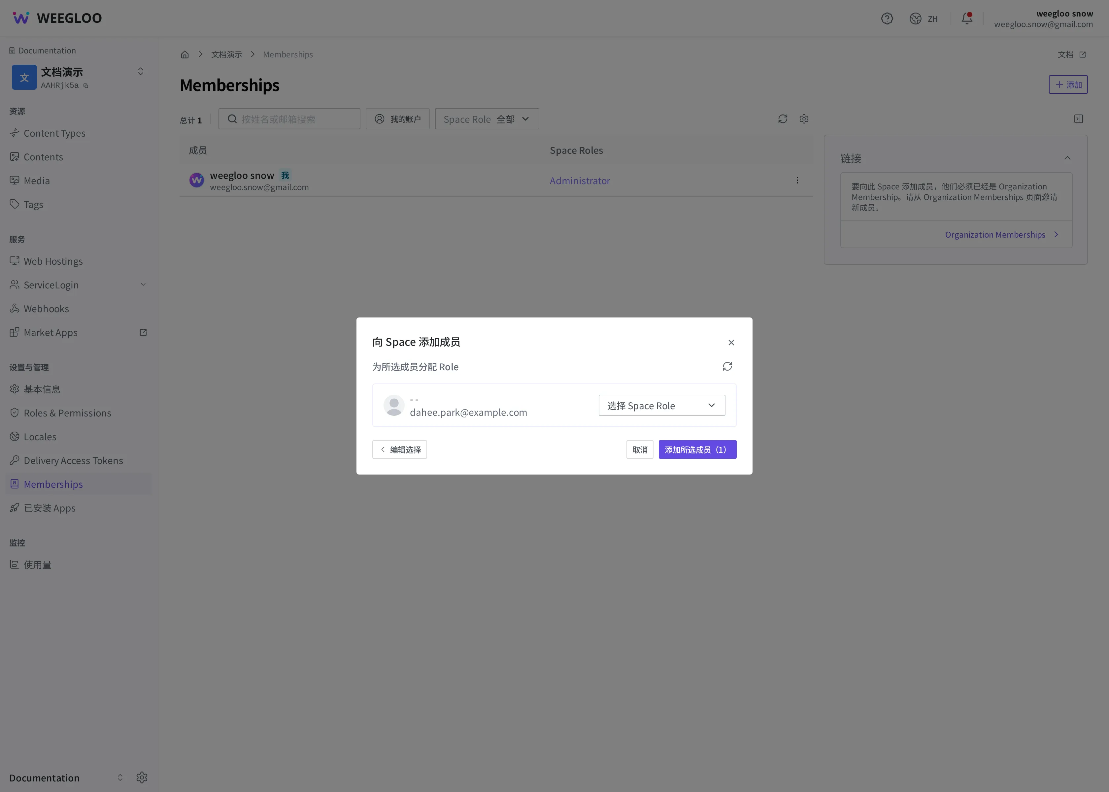Image resolution: width=1109 pixels, height=792 pixels.
Task: Click the WEEGLOO logo
Action: [57, 18]
